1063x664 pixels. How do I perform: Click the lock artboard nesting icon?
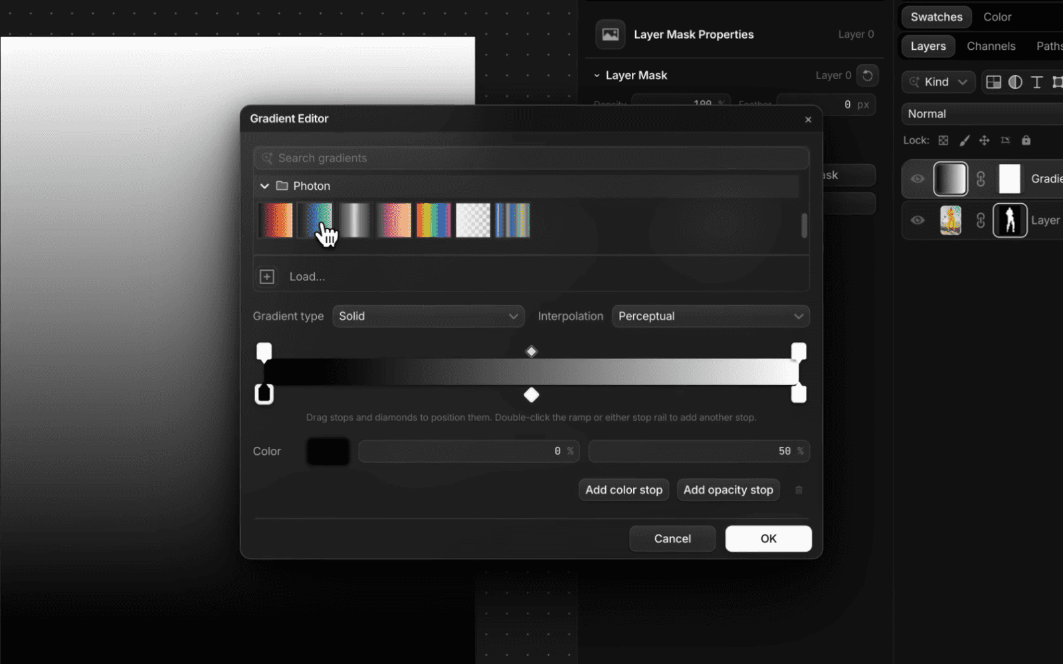tap(1005, 140)
